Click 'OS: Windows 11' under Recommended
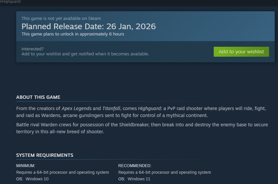 coord(134,179)
